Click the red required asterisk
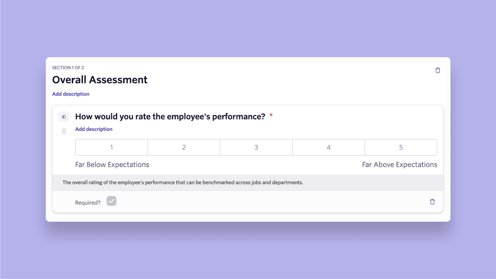Screen dimensions: 496x279 pyautogui.click(x=271, y=115)
